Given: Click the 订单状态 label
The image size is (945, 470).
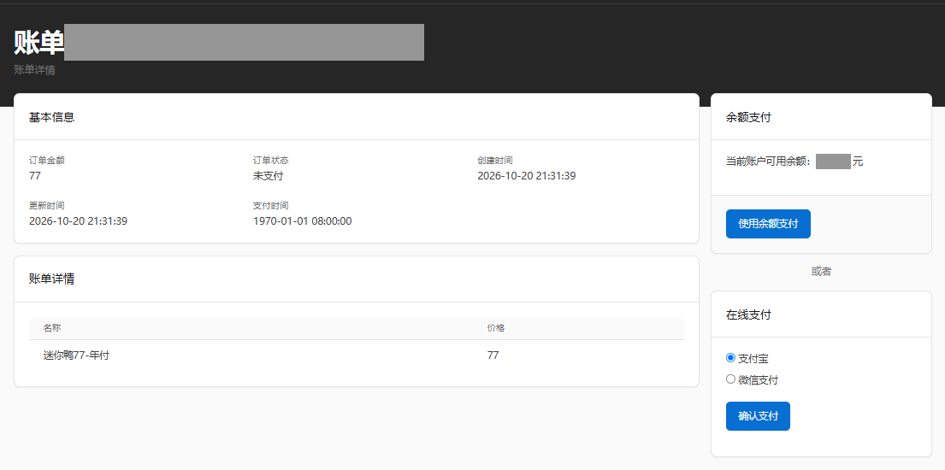Looking at the screenshot, I should click(x=270, y=161).
